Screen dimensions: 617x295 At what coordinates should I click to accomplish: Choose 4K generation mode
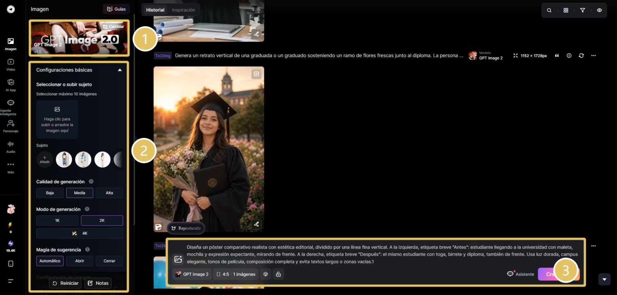[79, 233]
